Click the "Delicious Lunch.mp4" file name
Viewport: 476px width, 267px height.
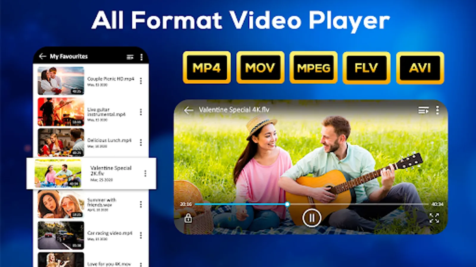point(109,140)
